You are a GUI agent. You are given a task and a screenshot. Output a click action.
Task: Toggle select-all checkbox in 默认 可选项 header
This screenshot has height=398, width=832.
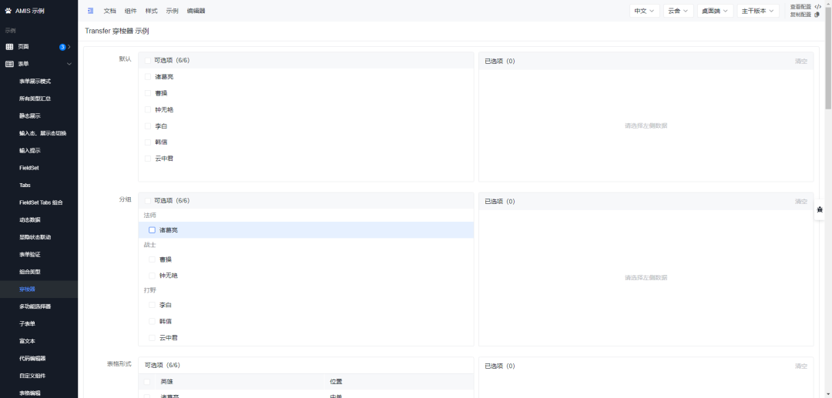click(147, 60)
